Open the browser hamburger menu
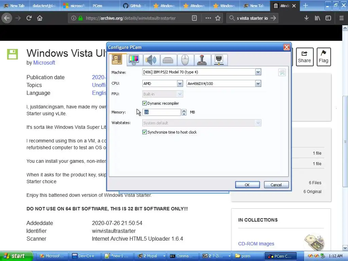The image size is (348, 261). click(x=341, y=18)
